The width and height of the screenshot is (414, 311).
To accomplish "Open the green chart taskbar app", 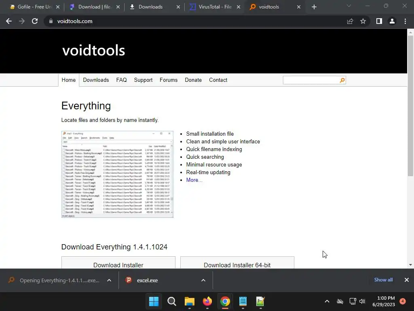I will point(260,301).
